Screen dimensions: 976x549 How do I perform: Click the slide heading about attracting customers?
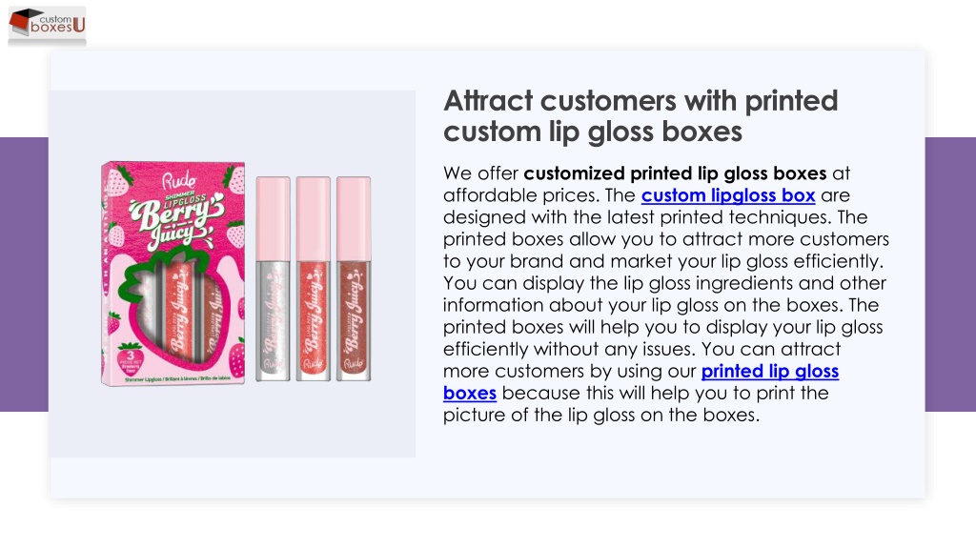tap(640, 115)
